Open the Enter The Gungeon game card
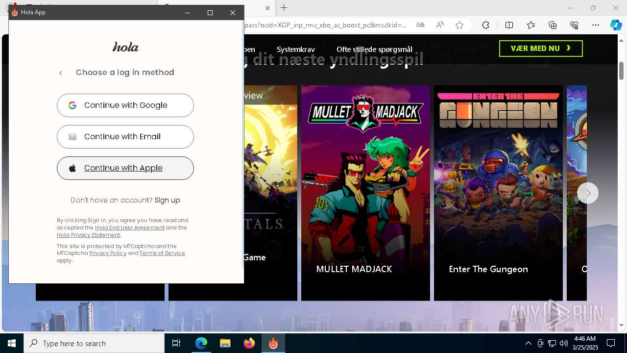The width and height of the screenshot is (627, 353). click(498, 193)
